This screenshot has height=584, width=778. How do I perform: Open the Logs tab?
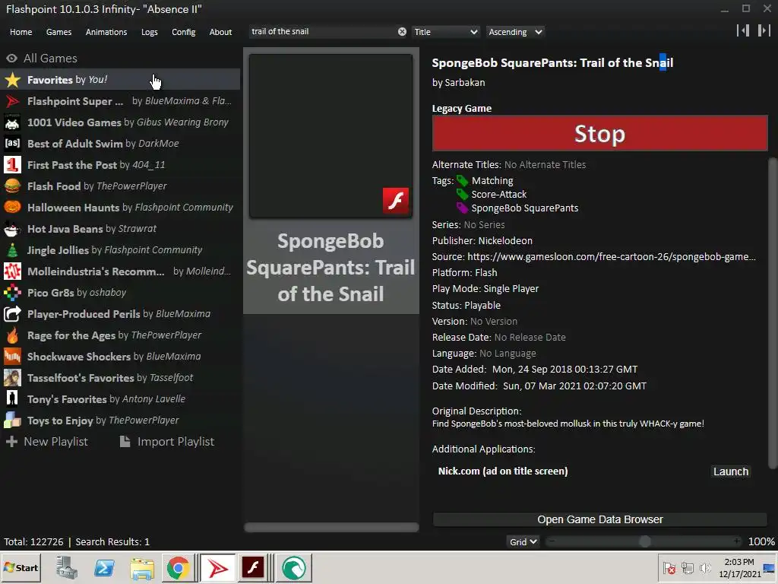click(x=150, y=32)
